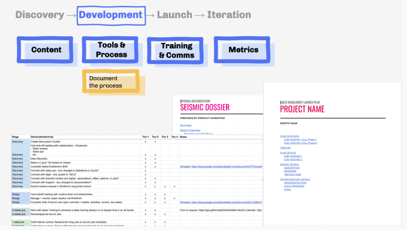This screenshot has height=230, width=407.
Task: Click PREPARED BY PRODUCT MARKETING text
Action: (x=202, y=118)
